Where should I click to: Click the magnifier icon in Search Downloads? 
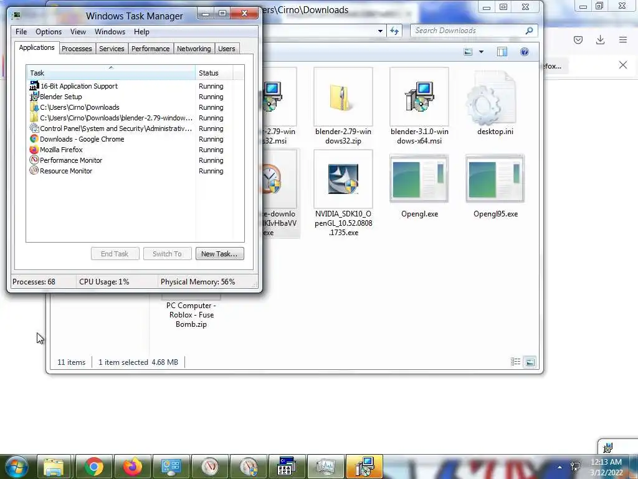coord(530,31)
